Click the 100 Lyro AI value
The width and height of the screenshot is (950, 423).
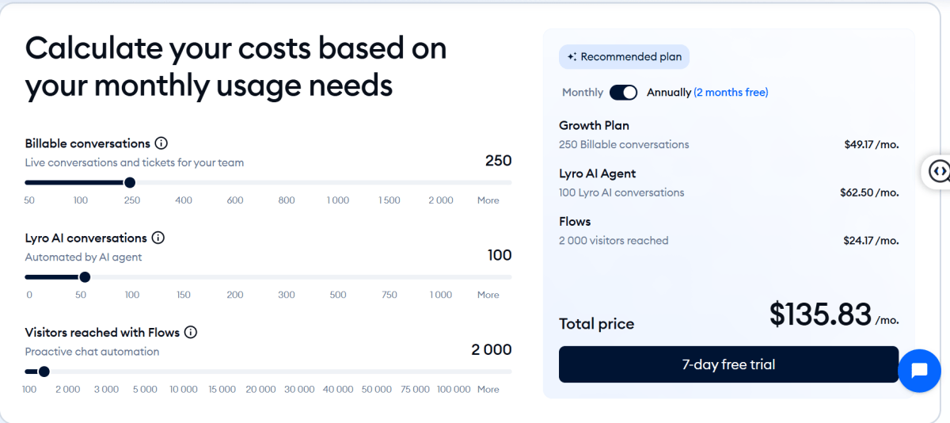500,255
